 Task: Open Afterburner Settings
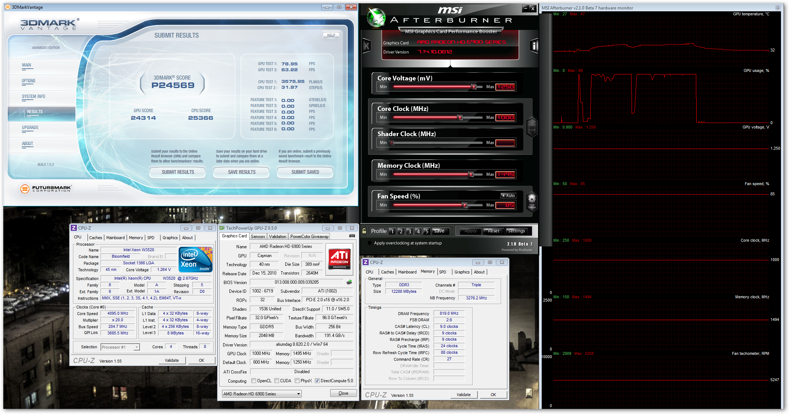[x=517, y=231]
